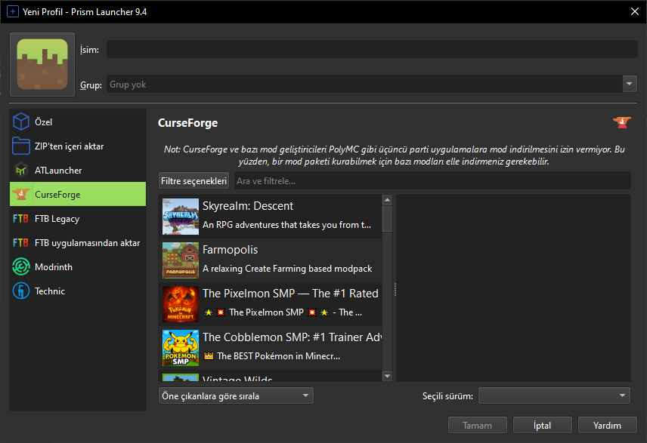Image resolution: width=647 pixels, height=443 pixels.
Task: Open the Özel tab
Action: [x=78, y=122]
